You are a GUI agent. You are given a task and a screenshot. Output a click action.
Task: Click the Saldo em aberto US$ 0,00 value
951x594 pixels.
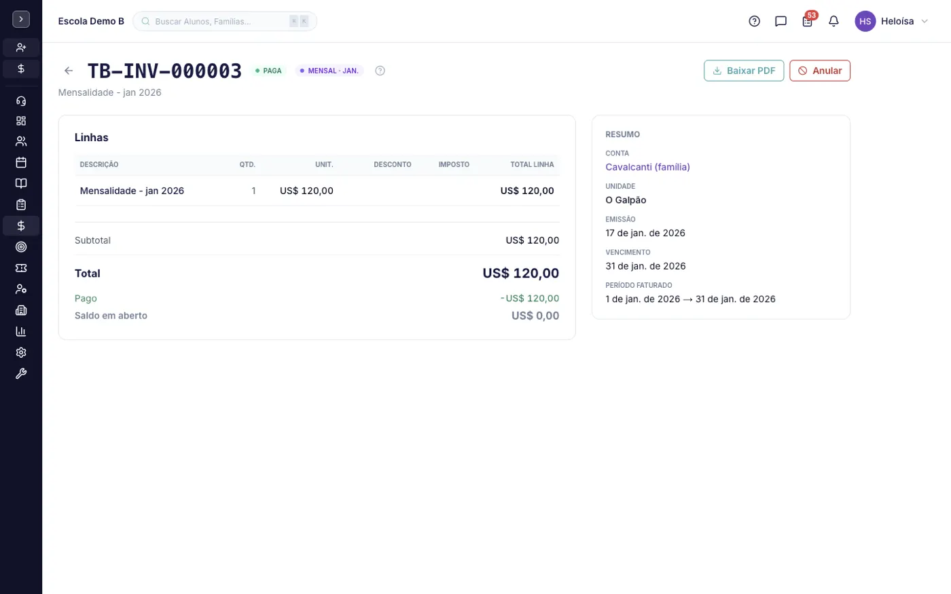tap(535, 316)
